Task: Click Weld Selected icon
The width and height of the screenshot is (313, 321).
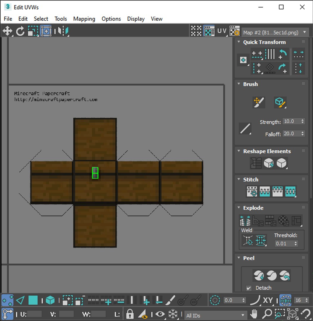Action: [261, 240]
